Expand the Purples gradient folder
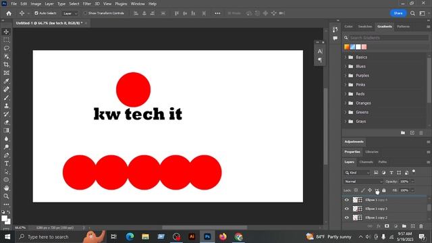This screenshot has height=243, width=432. (346, 76)
